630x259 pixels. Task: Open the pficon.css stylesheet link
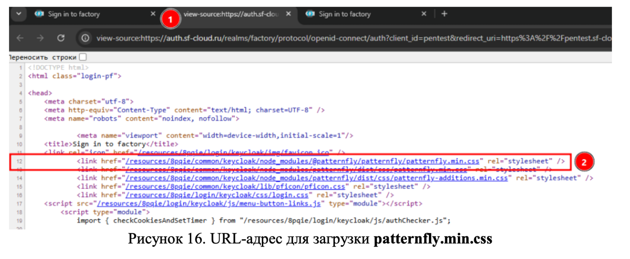point(235,186)
